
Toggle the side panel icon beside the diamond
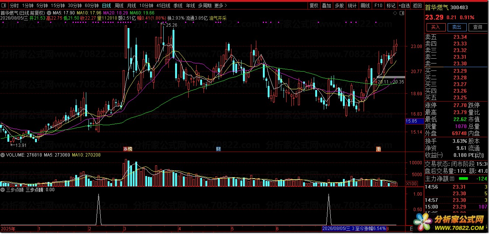[402, 13]
